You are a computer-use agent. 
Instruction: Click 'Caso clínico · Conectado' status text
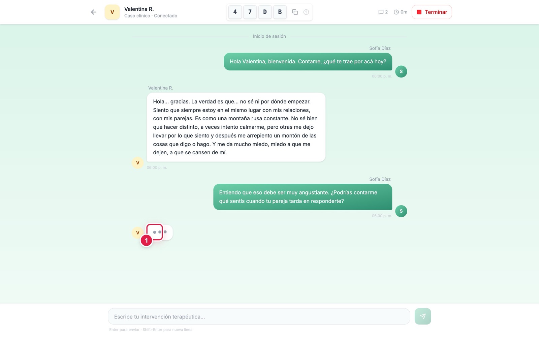[x=151, y=16]
